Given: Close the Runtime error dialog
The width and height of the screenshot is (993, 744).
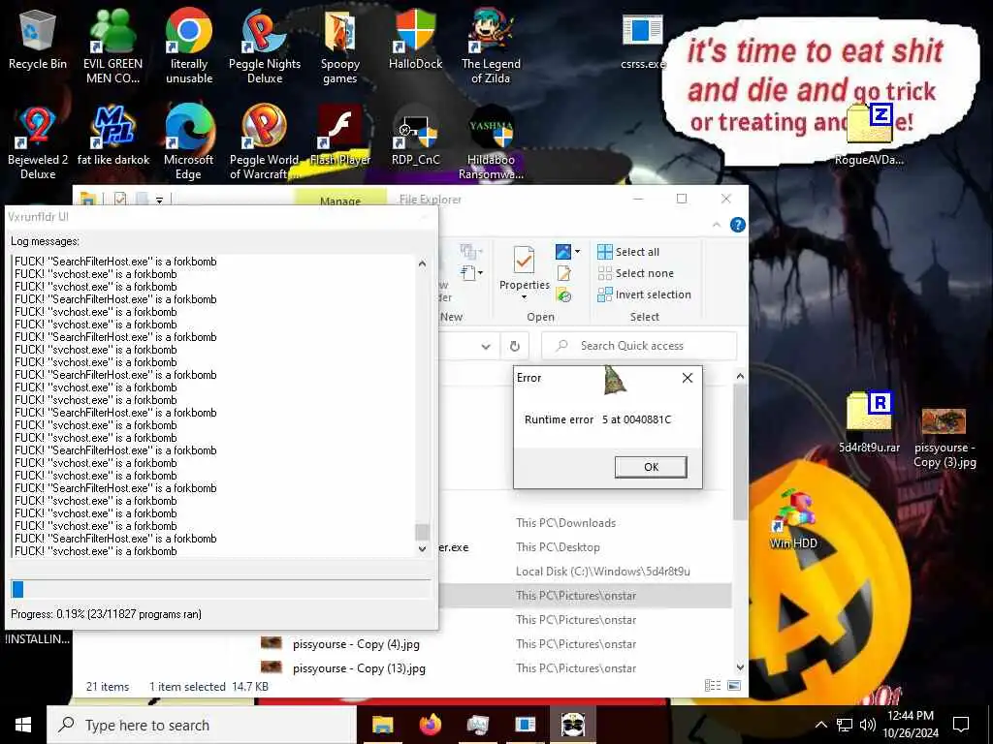Looking at the screenshot, I should (688, 378).
